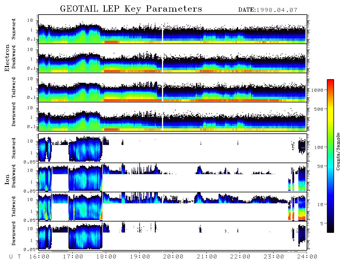Screen dimensions: 340x262
Task: Click the Electron Duskward spectrogram panel
Action: click(x=173, y=58)
